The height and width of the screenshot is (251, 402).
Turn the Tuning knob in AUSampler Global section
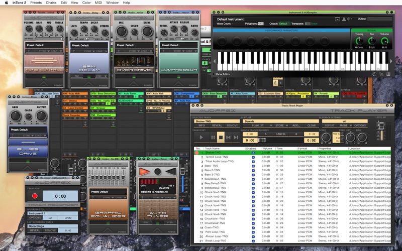coord(359,41)
